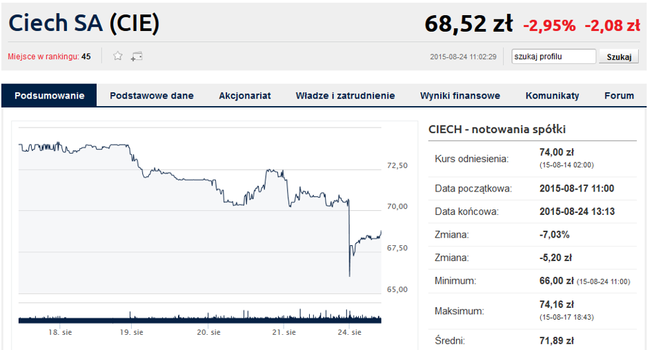652x350 pixels.
Task: Click the Miejsce w rankingu: 45 label
Action: coord(49,56)
